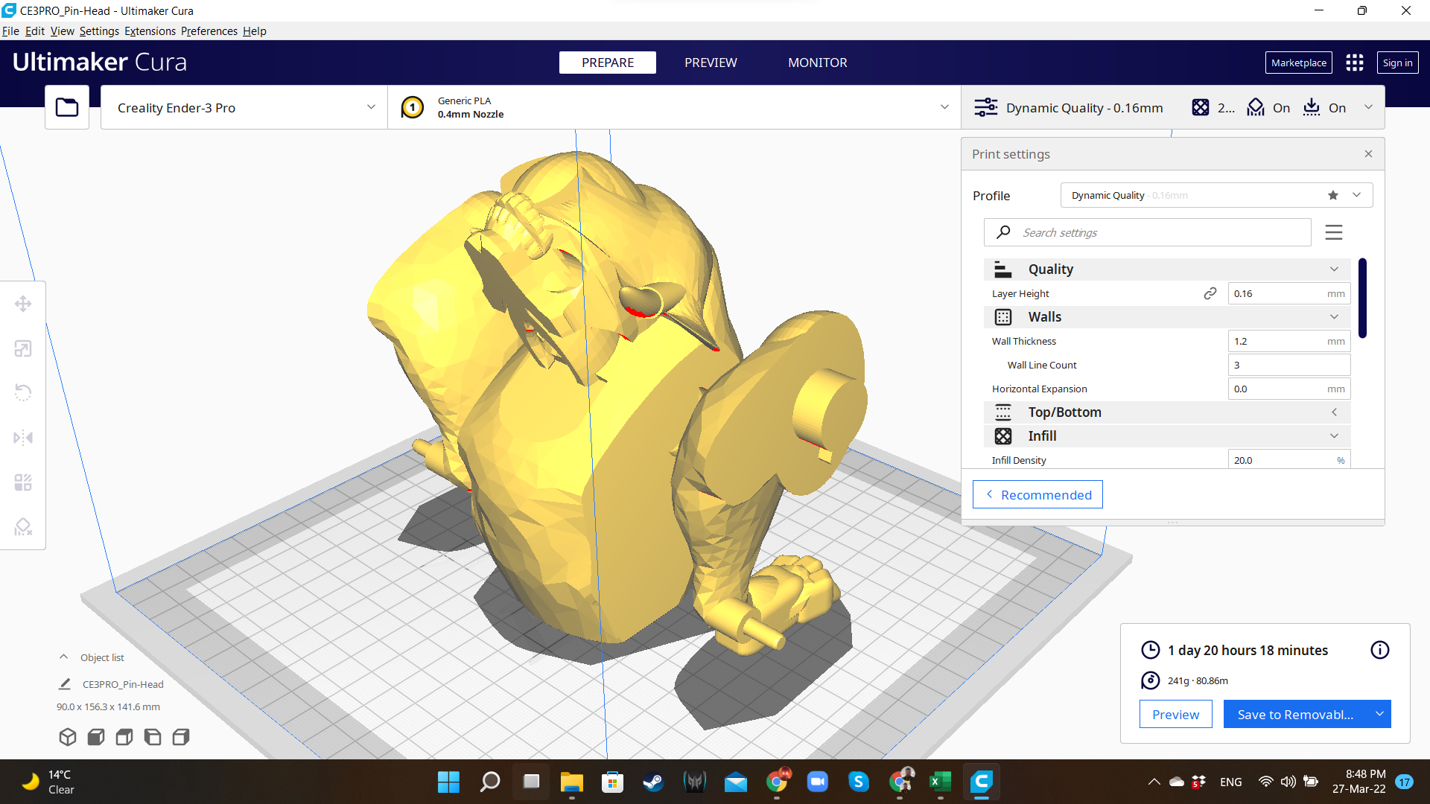Image resolution: width=1430 pixels, height=804 pixels.
Task: Click the 3D view cube icon
Action: [68, 737]
